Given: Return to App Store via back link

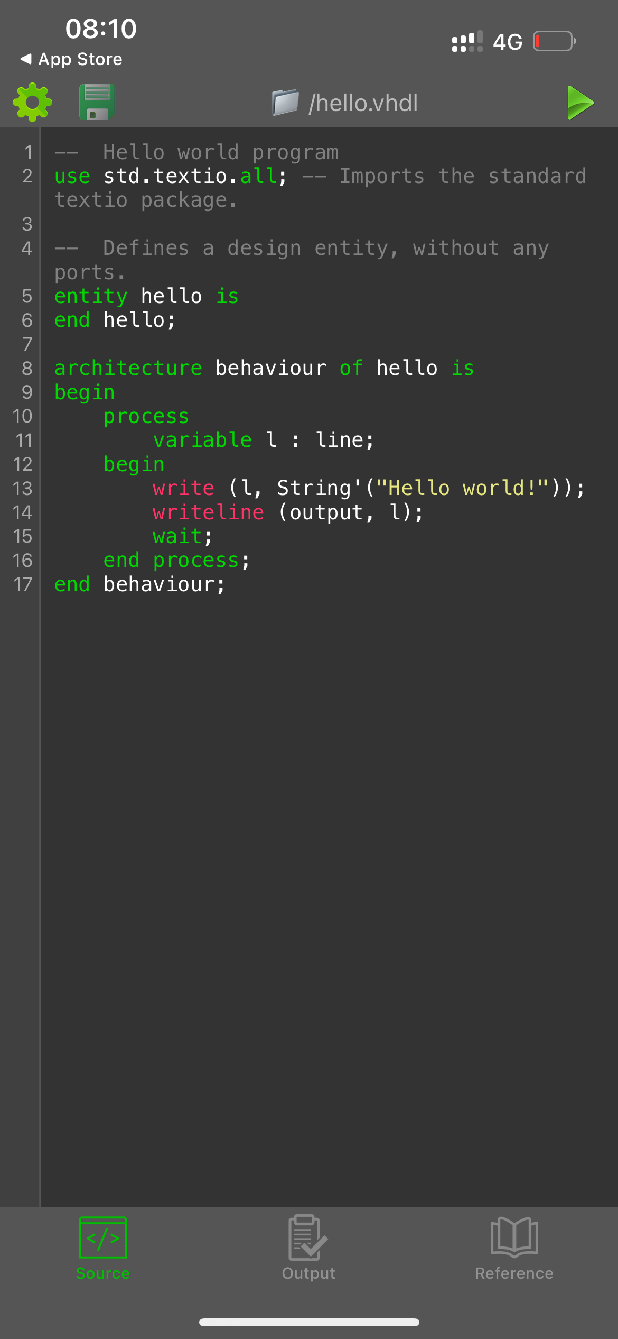Looking at the screenshot, I should 80,59.
